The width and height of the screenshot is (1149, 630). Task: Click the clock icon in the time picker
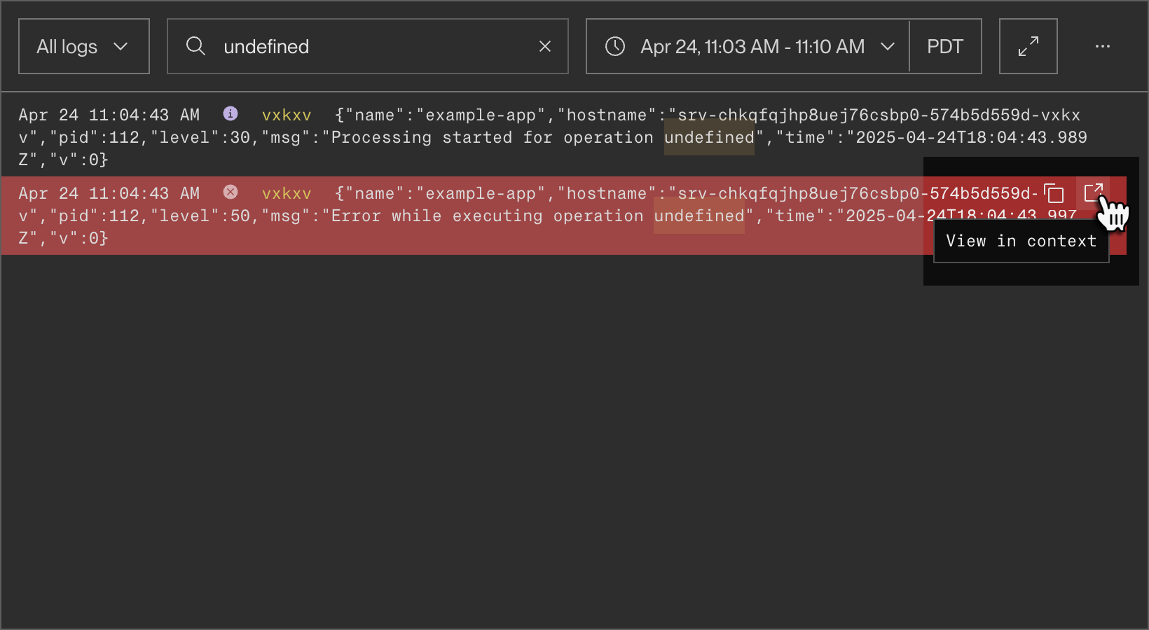pyautogui.click(x=615, y=46)
